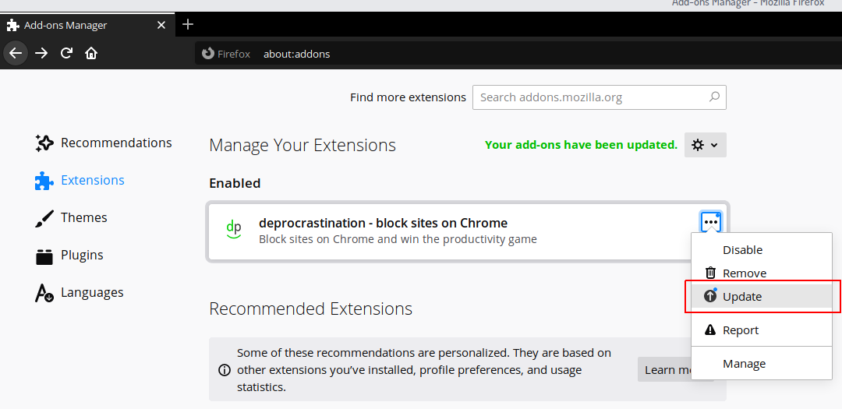
Task: Click the browser Back arrow button
Action: (x=16, y=53)
